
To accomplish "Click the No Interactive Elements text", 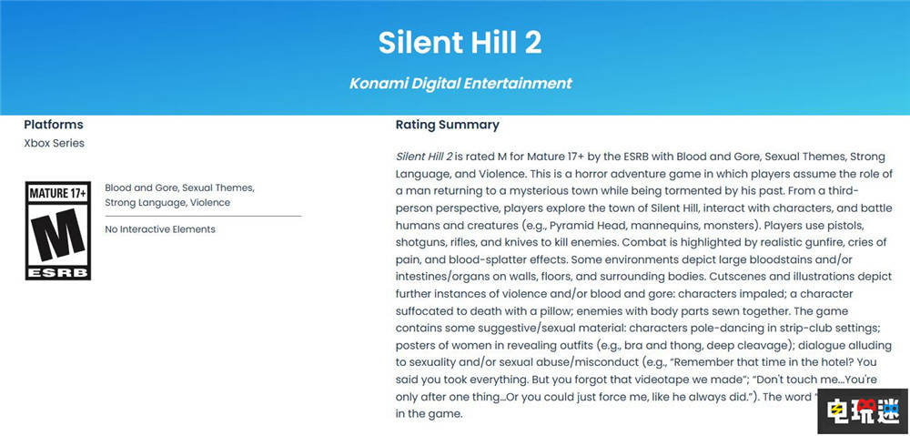I will [x=160, y=229].
